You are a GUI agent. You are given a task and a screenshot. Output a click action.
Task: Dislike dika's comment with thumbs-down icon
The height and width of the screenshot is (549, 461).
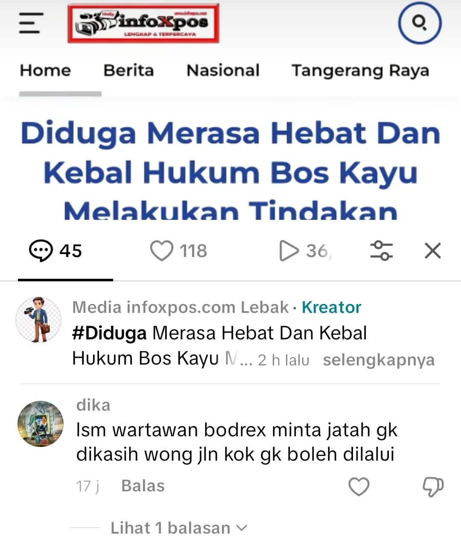433,487
